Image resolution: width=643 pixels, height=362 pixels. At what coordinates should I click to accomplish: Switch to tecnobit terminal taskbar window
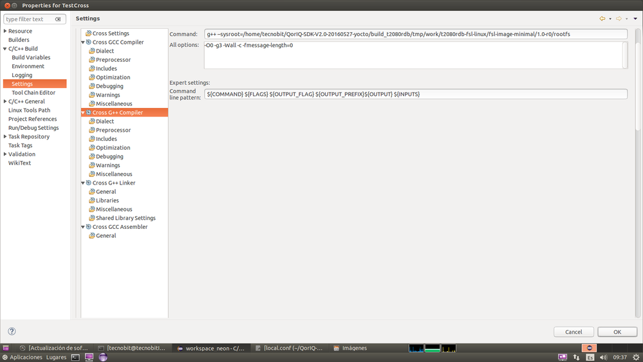point(132,348)
